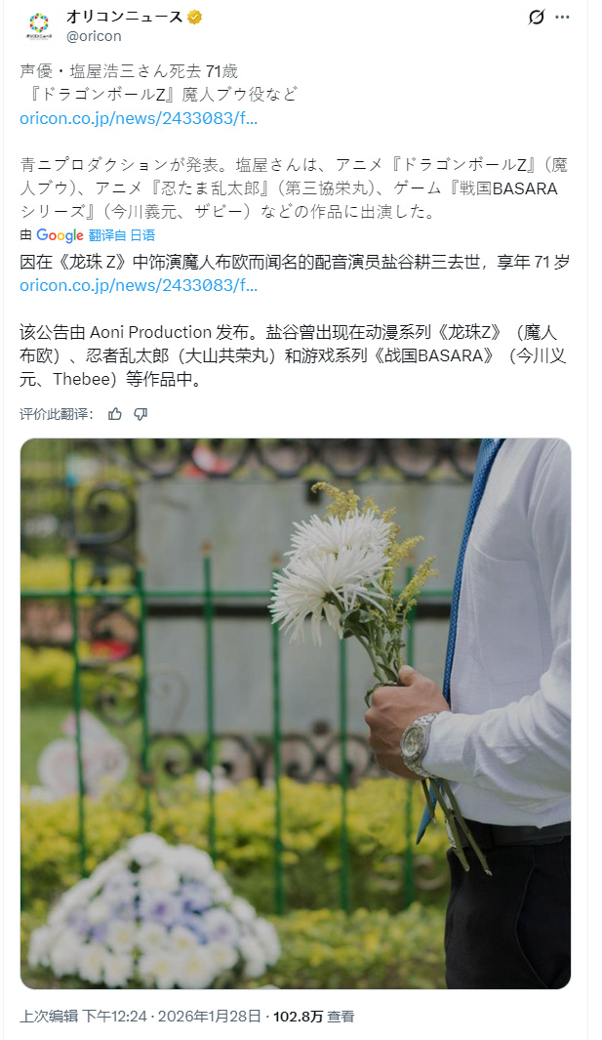Viewport: 602px width, 1040px height.
Task: Click the Google logo in translation notice
Action: pos(60,235)
